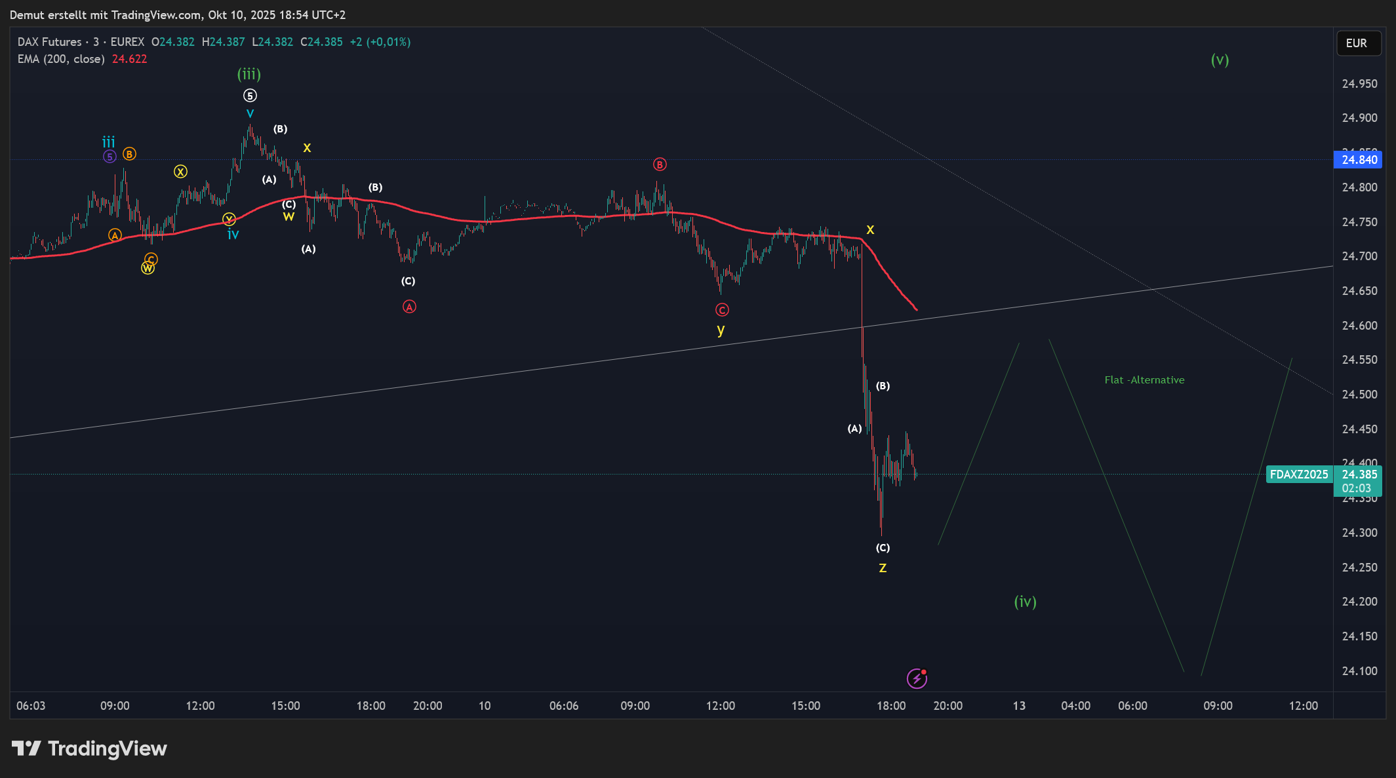The height and width of the screenshot is (778, 1396).
Task: Click the Flat -Alternative text annotation
Action: tap(1144, 380)
